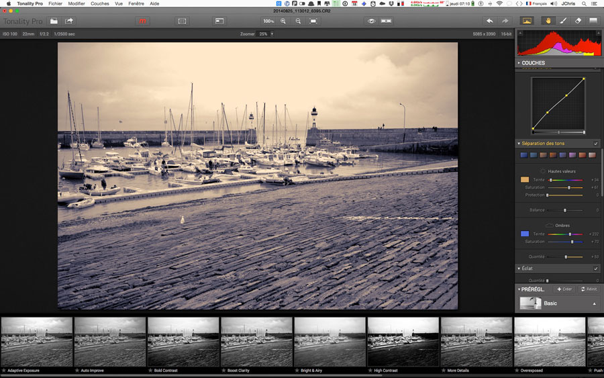Open the Apple menu

point(9,3)
